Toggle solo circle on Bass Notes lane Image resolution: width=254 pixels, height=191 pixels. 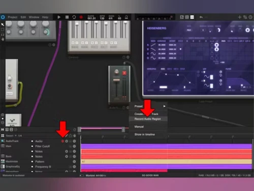[67, 156]
